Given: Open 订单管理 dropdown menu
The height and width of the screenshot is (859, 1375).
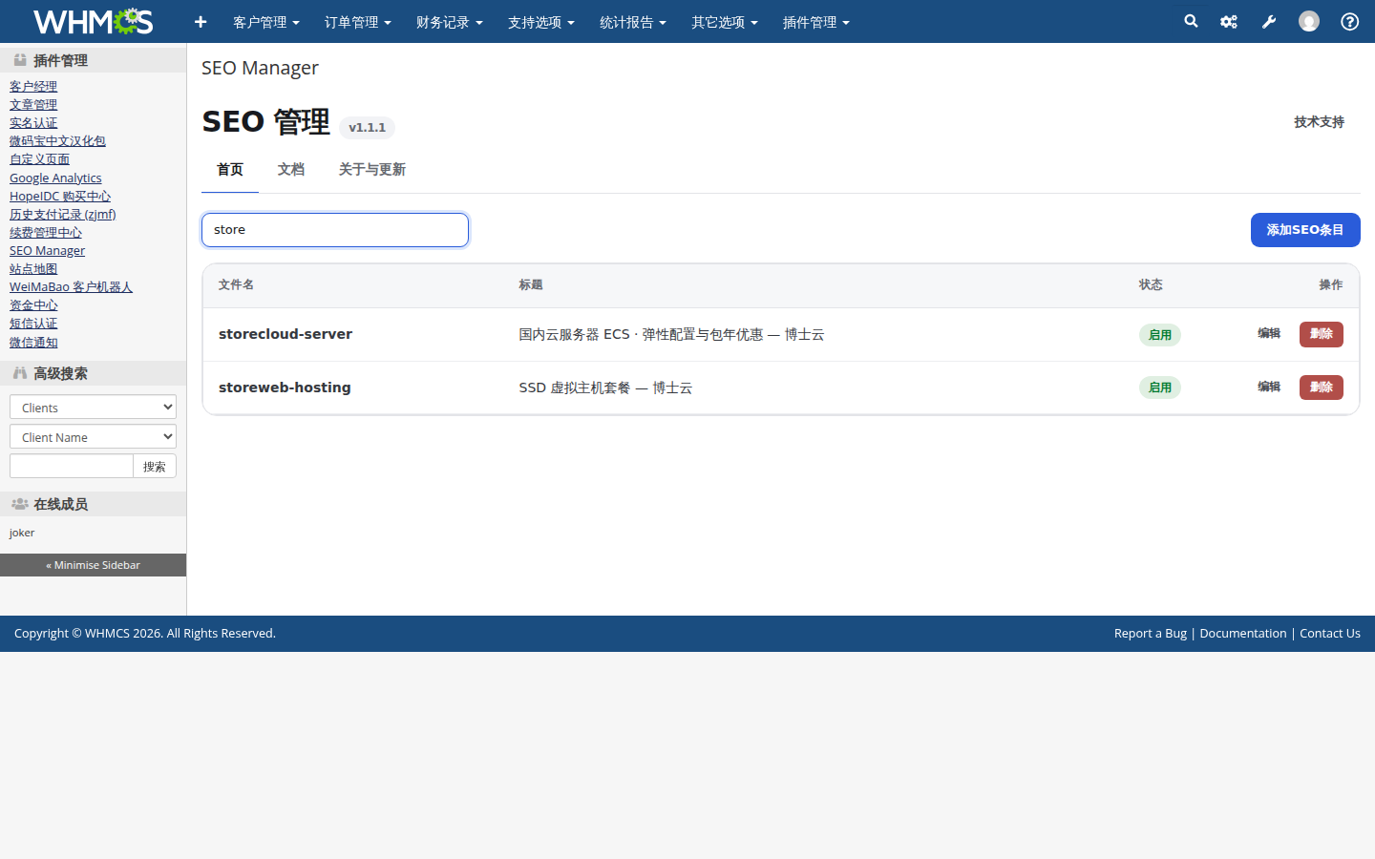Looking at the screenshot, I should click(358, 22).
